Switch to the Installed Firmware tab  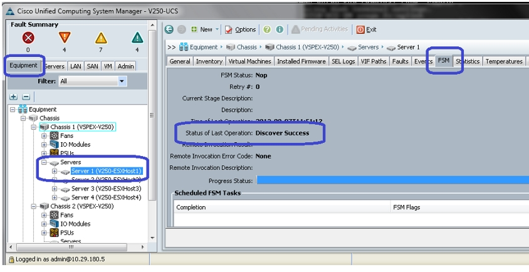(301, 61)
